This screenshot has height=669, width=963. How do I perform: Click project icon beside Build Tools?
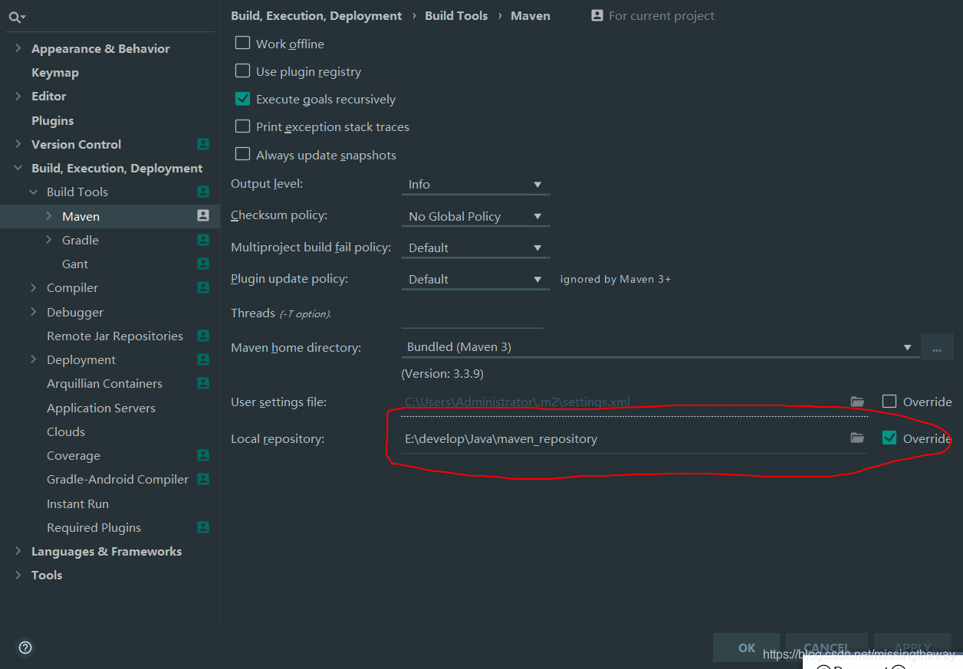[x=203, y=192]
